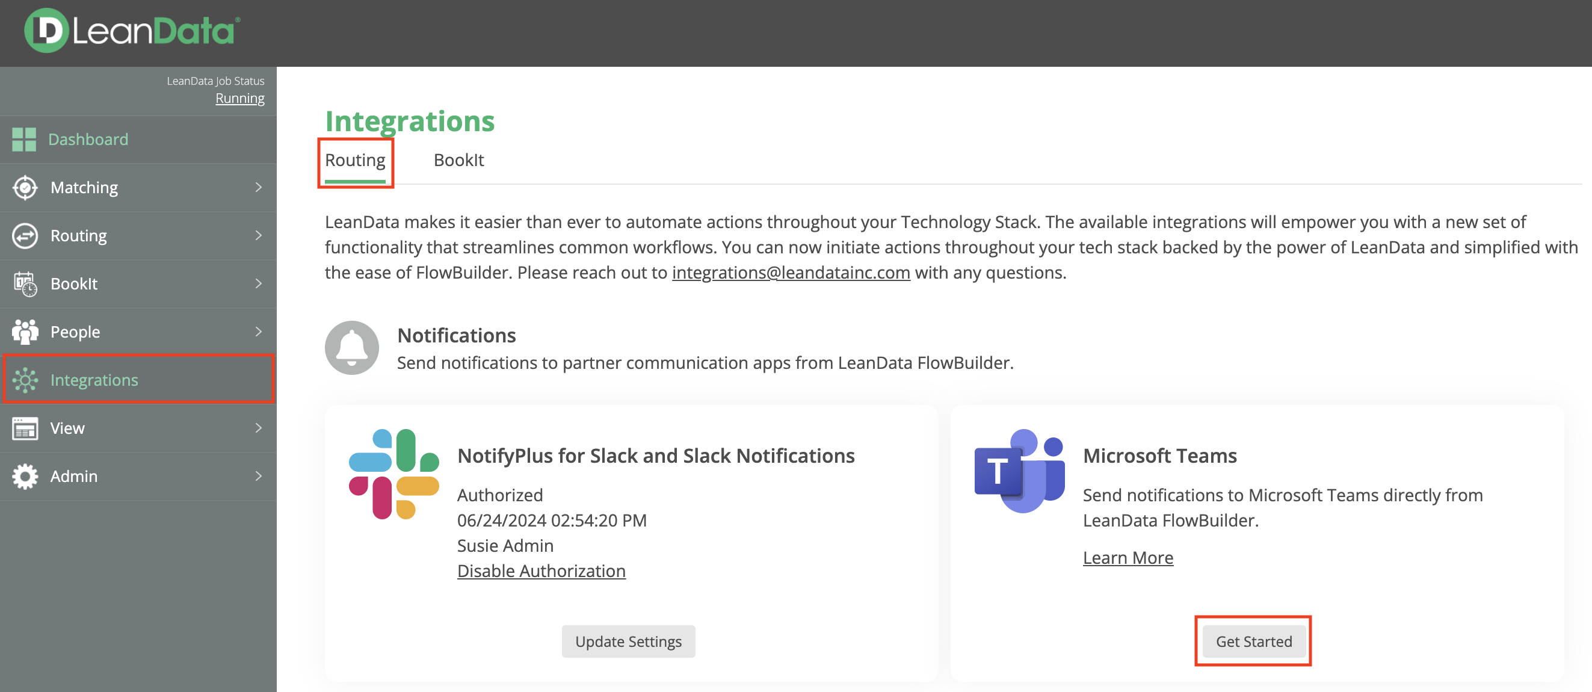The height and width of the screenshot is (692, 1592).
Task: Click the Matching target icon
Action: pos(25,187)
